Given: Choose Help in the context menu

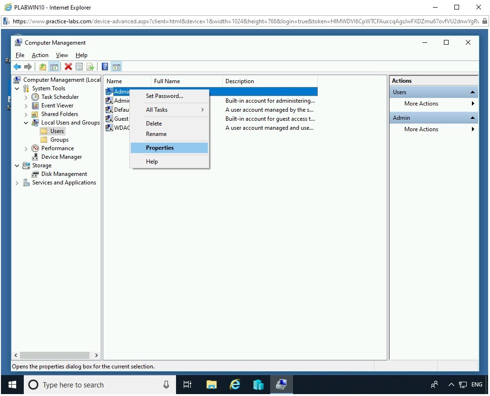Looking at the screenshot, I should [x=170, y=162].
